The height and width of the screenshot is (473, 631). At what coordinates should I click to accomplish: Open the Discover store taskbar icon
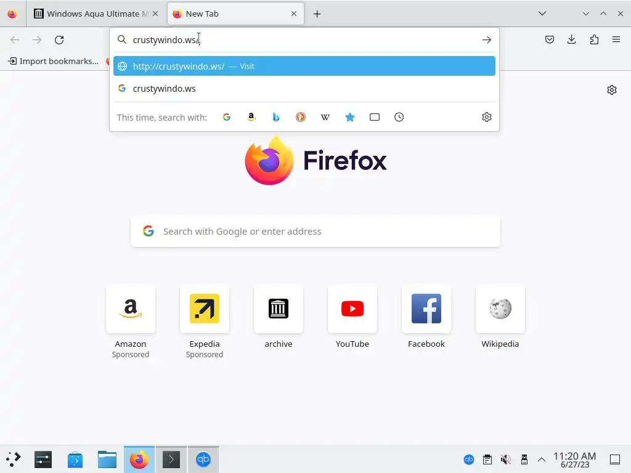click(x=75, y=459)
